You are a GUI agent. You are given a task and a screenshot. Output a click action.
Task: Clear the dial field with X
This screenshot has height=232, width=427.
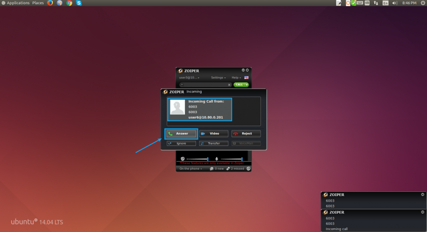click(229, 85)
